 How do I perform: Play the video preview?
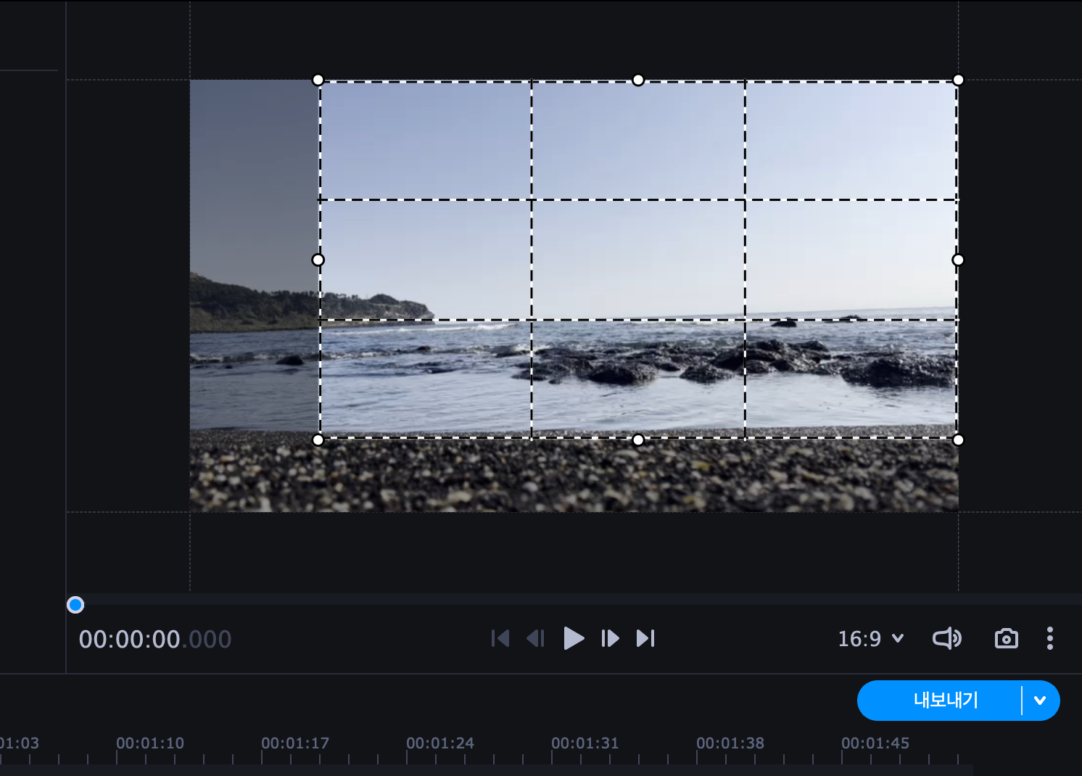point(574,638)
